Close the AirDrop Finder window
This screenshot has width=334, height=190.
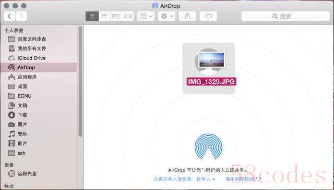click(x=6, y=6)
